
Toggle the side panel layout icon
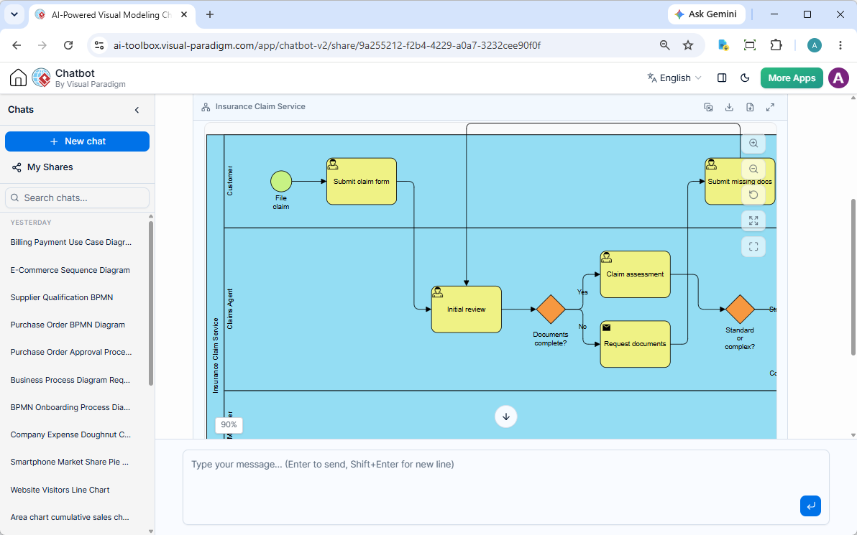point(721,78)
